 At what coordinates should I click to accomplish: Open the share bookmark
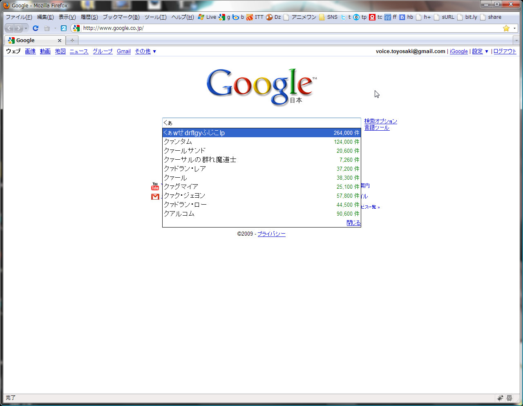pyautogui.click(x=491, y=17)
